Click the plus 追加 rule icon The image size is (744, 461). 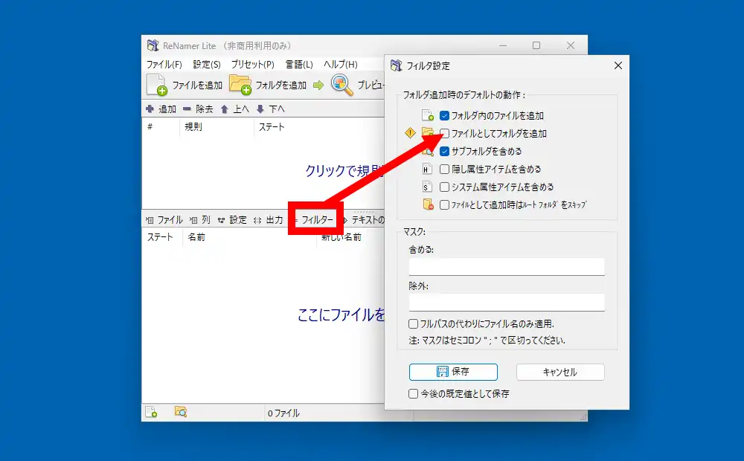coord(150,109)
